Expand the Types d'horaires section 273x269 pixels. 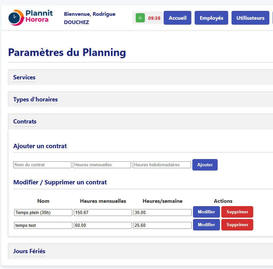pyautogui.click(x=35, y=99)
